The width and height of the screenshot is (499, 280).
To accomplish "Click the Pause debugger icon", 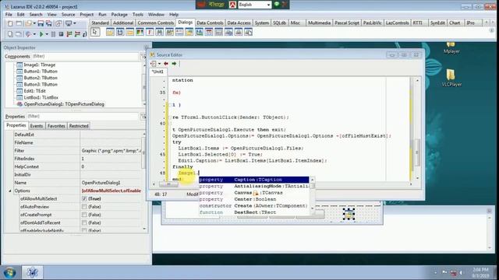I will click(x=53, y=34).
